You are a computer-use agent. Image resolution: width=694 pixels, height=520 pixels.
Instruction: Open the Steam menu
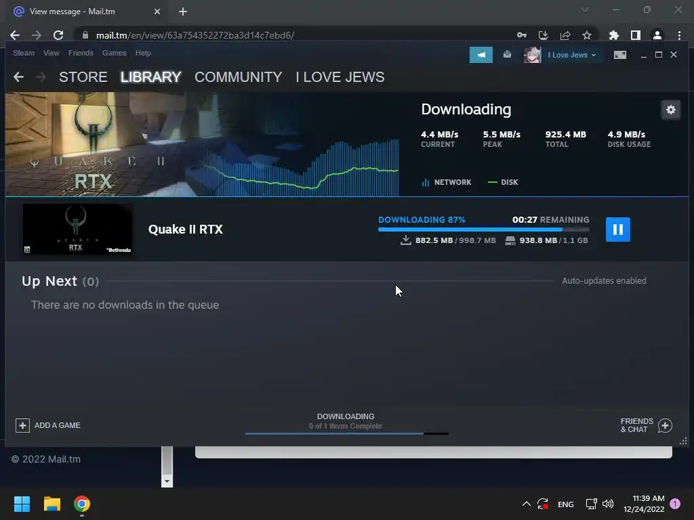click(x=24, y=53)
